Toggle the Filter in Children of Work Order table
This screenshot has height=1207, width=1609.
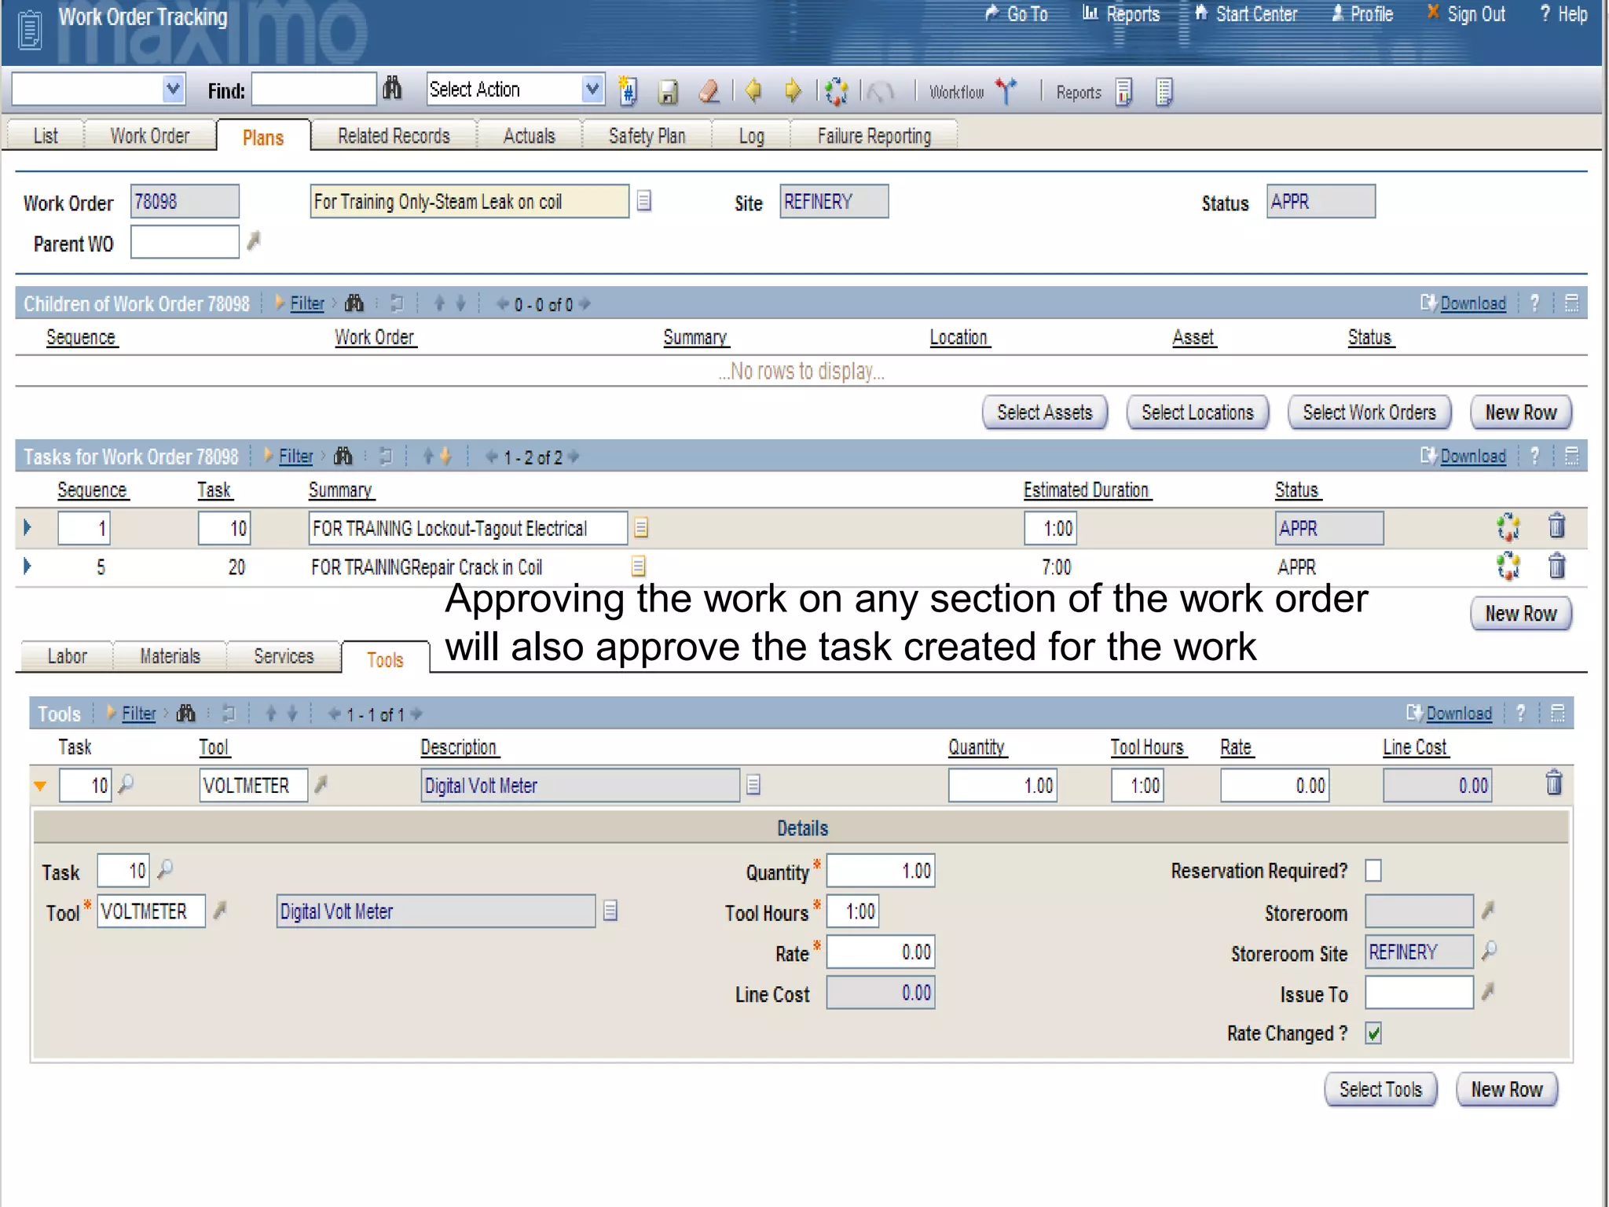pos(306,303)
